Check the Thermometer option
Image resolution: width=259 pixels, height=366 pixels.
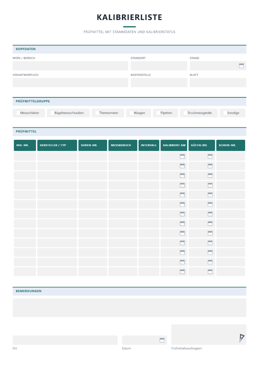pyautogui.click(x=97, y=113)
